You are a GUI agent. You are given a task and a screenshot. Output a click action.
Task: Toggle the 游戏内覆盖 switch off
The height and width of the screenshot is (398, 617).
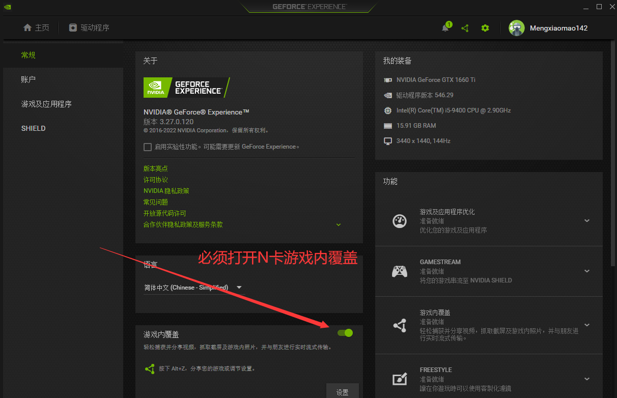click(345, 333)
